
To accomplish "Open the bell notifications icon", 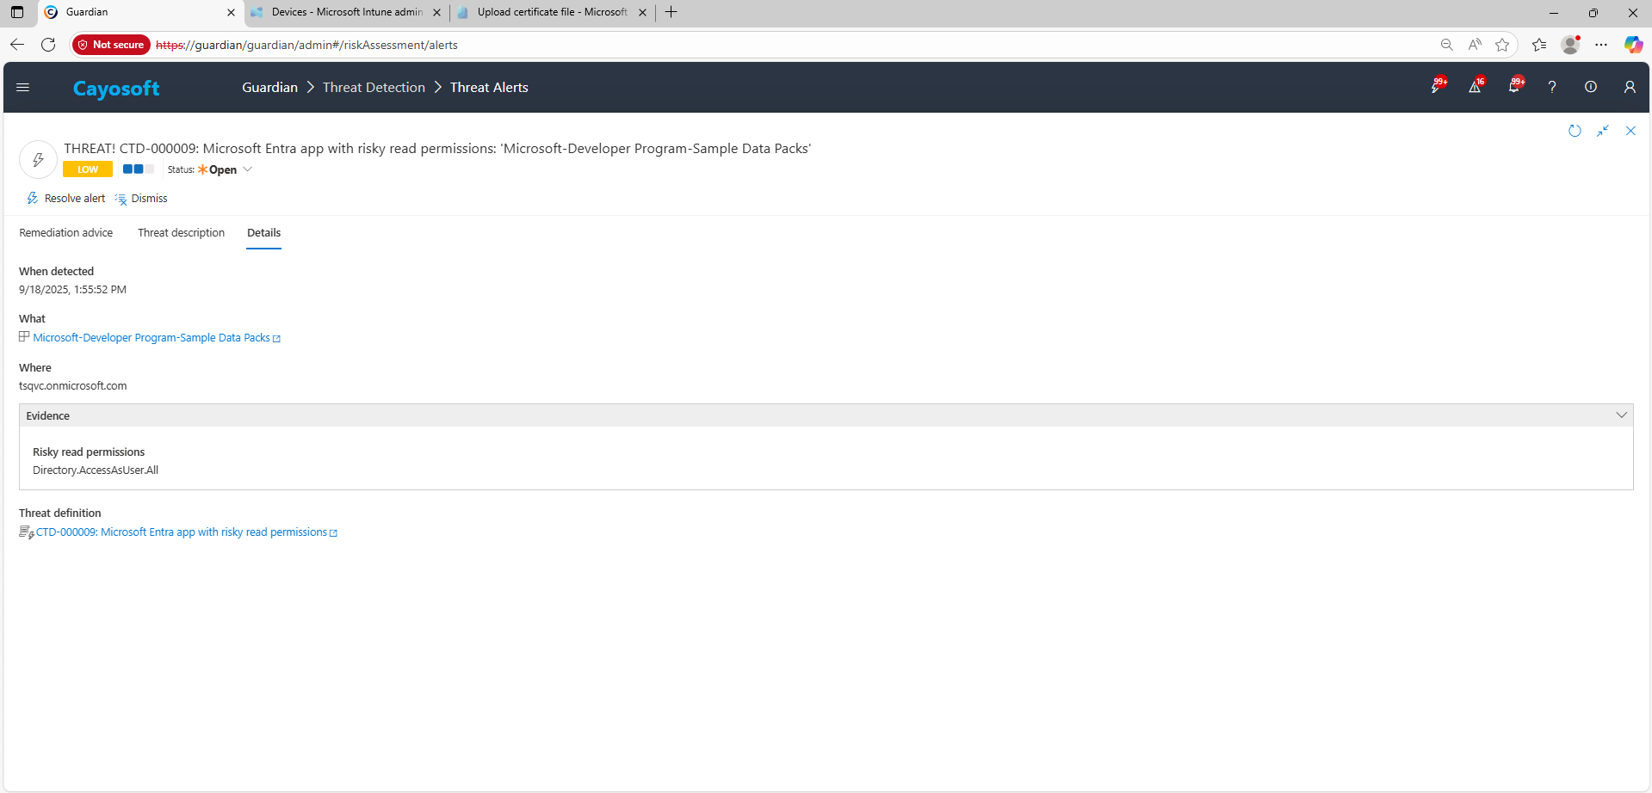I will [x=1513, y=87].
